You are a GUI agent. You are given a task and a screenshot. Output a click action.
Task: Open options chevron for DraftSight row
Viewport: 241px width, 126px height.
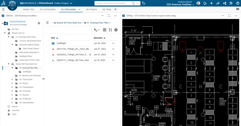coord(113,43)
